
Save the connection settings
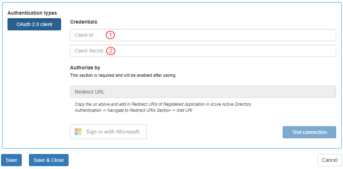coord(11,160)
